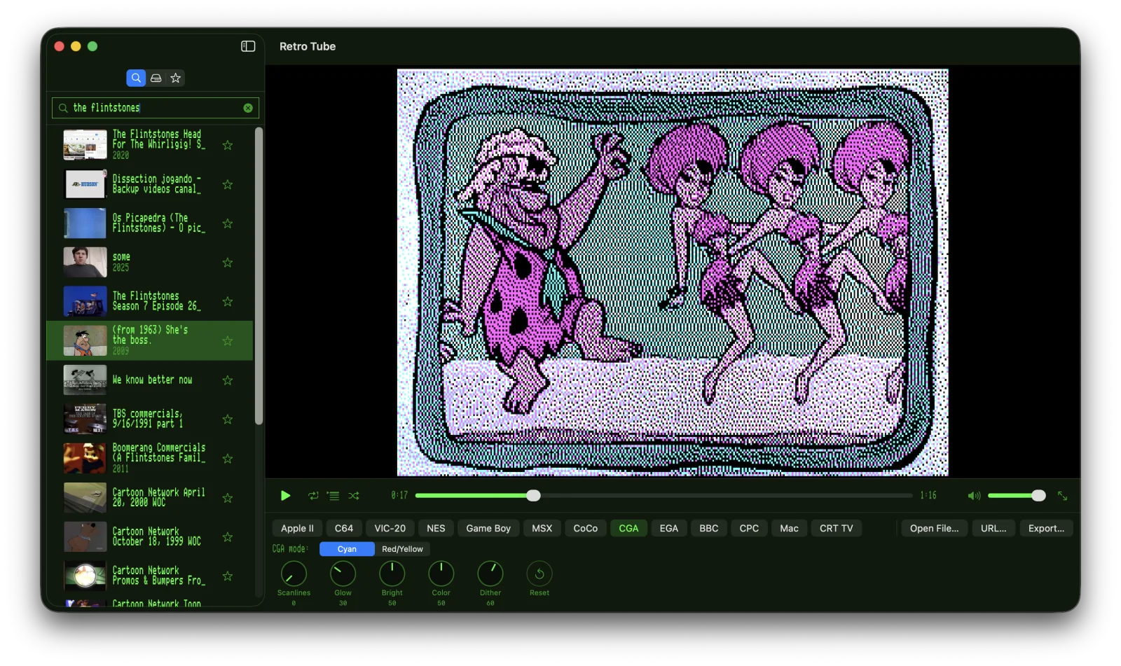
Task: Switch to CPC filter
Action: coord(749,528)
